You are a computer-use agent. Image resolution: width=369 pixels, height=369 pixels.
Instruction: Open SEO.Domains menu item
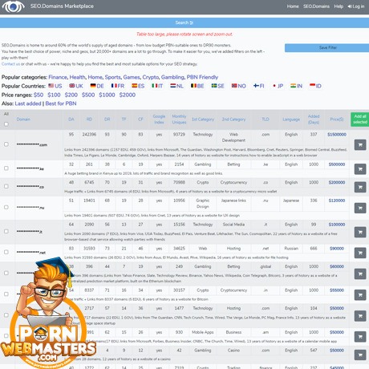pos(316,6)
